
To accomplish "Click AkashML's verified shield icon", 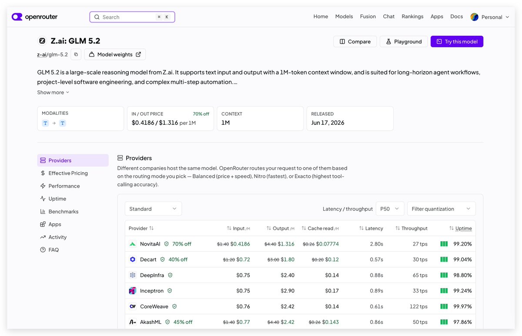I will (x=167, y=322).
